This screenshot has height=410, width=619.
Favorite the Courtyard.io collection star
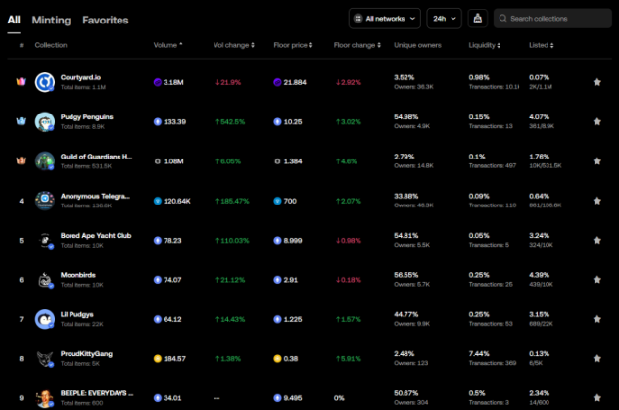point(596,82)
